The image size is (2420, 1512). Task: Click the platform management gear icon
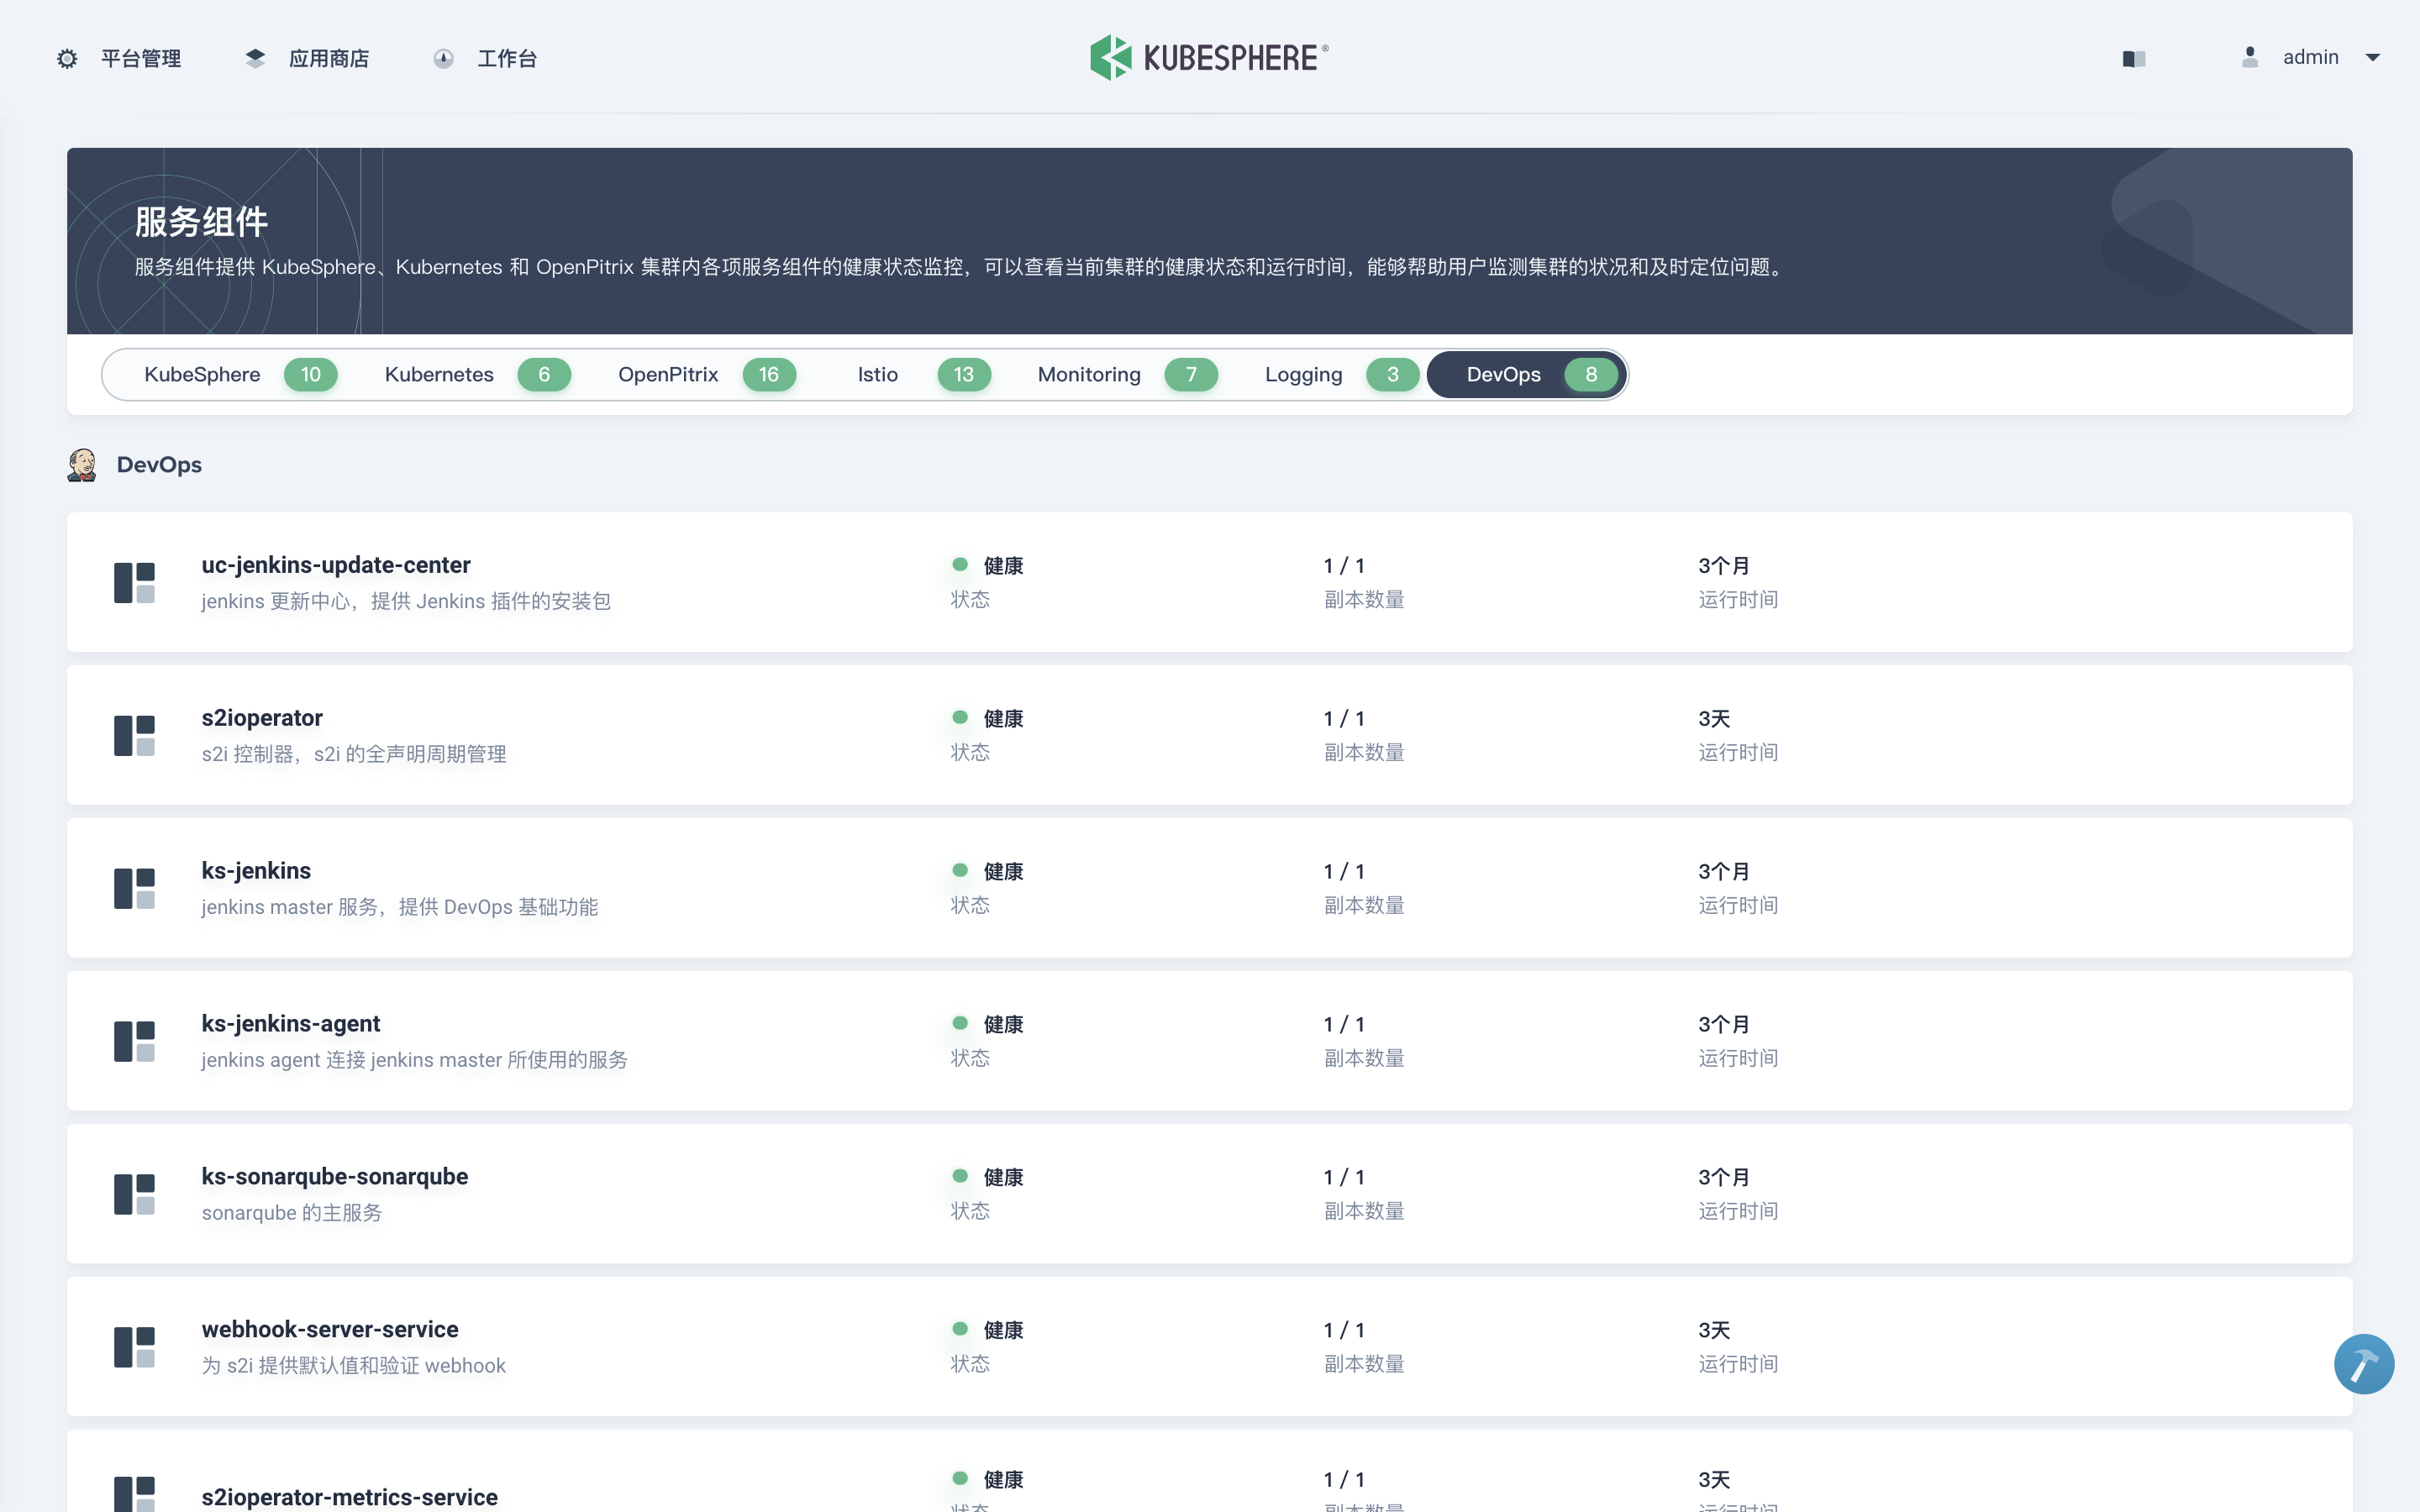67,59
